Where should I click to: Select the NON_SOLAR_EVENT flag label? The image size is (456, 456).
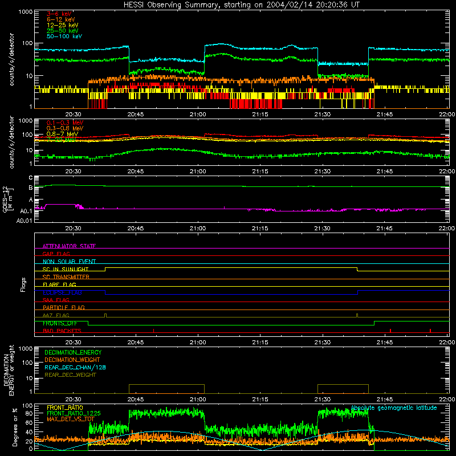click(69, 262)
